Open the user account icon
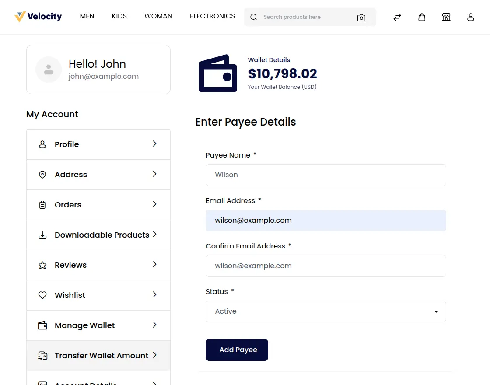This screenshot has width=490, height=385. point(471,17)
